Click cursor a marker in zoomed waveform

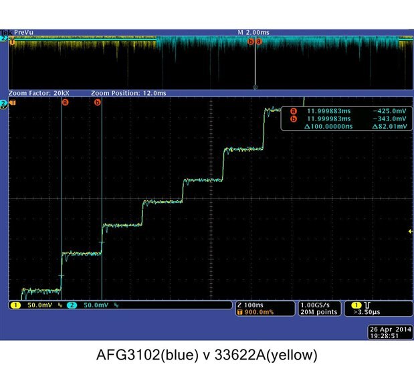(66, 102)
